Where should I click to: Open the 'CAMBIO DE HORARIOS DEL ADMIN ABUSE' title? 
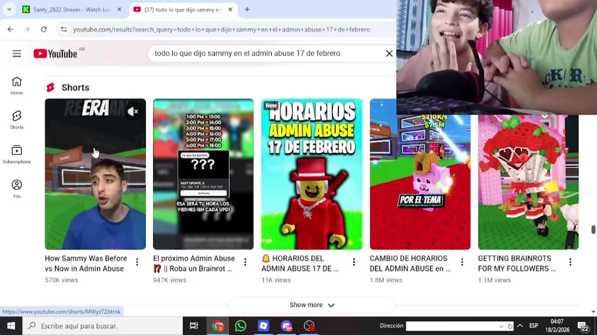(410, 263)
